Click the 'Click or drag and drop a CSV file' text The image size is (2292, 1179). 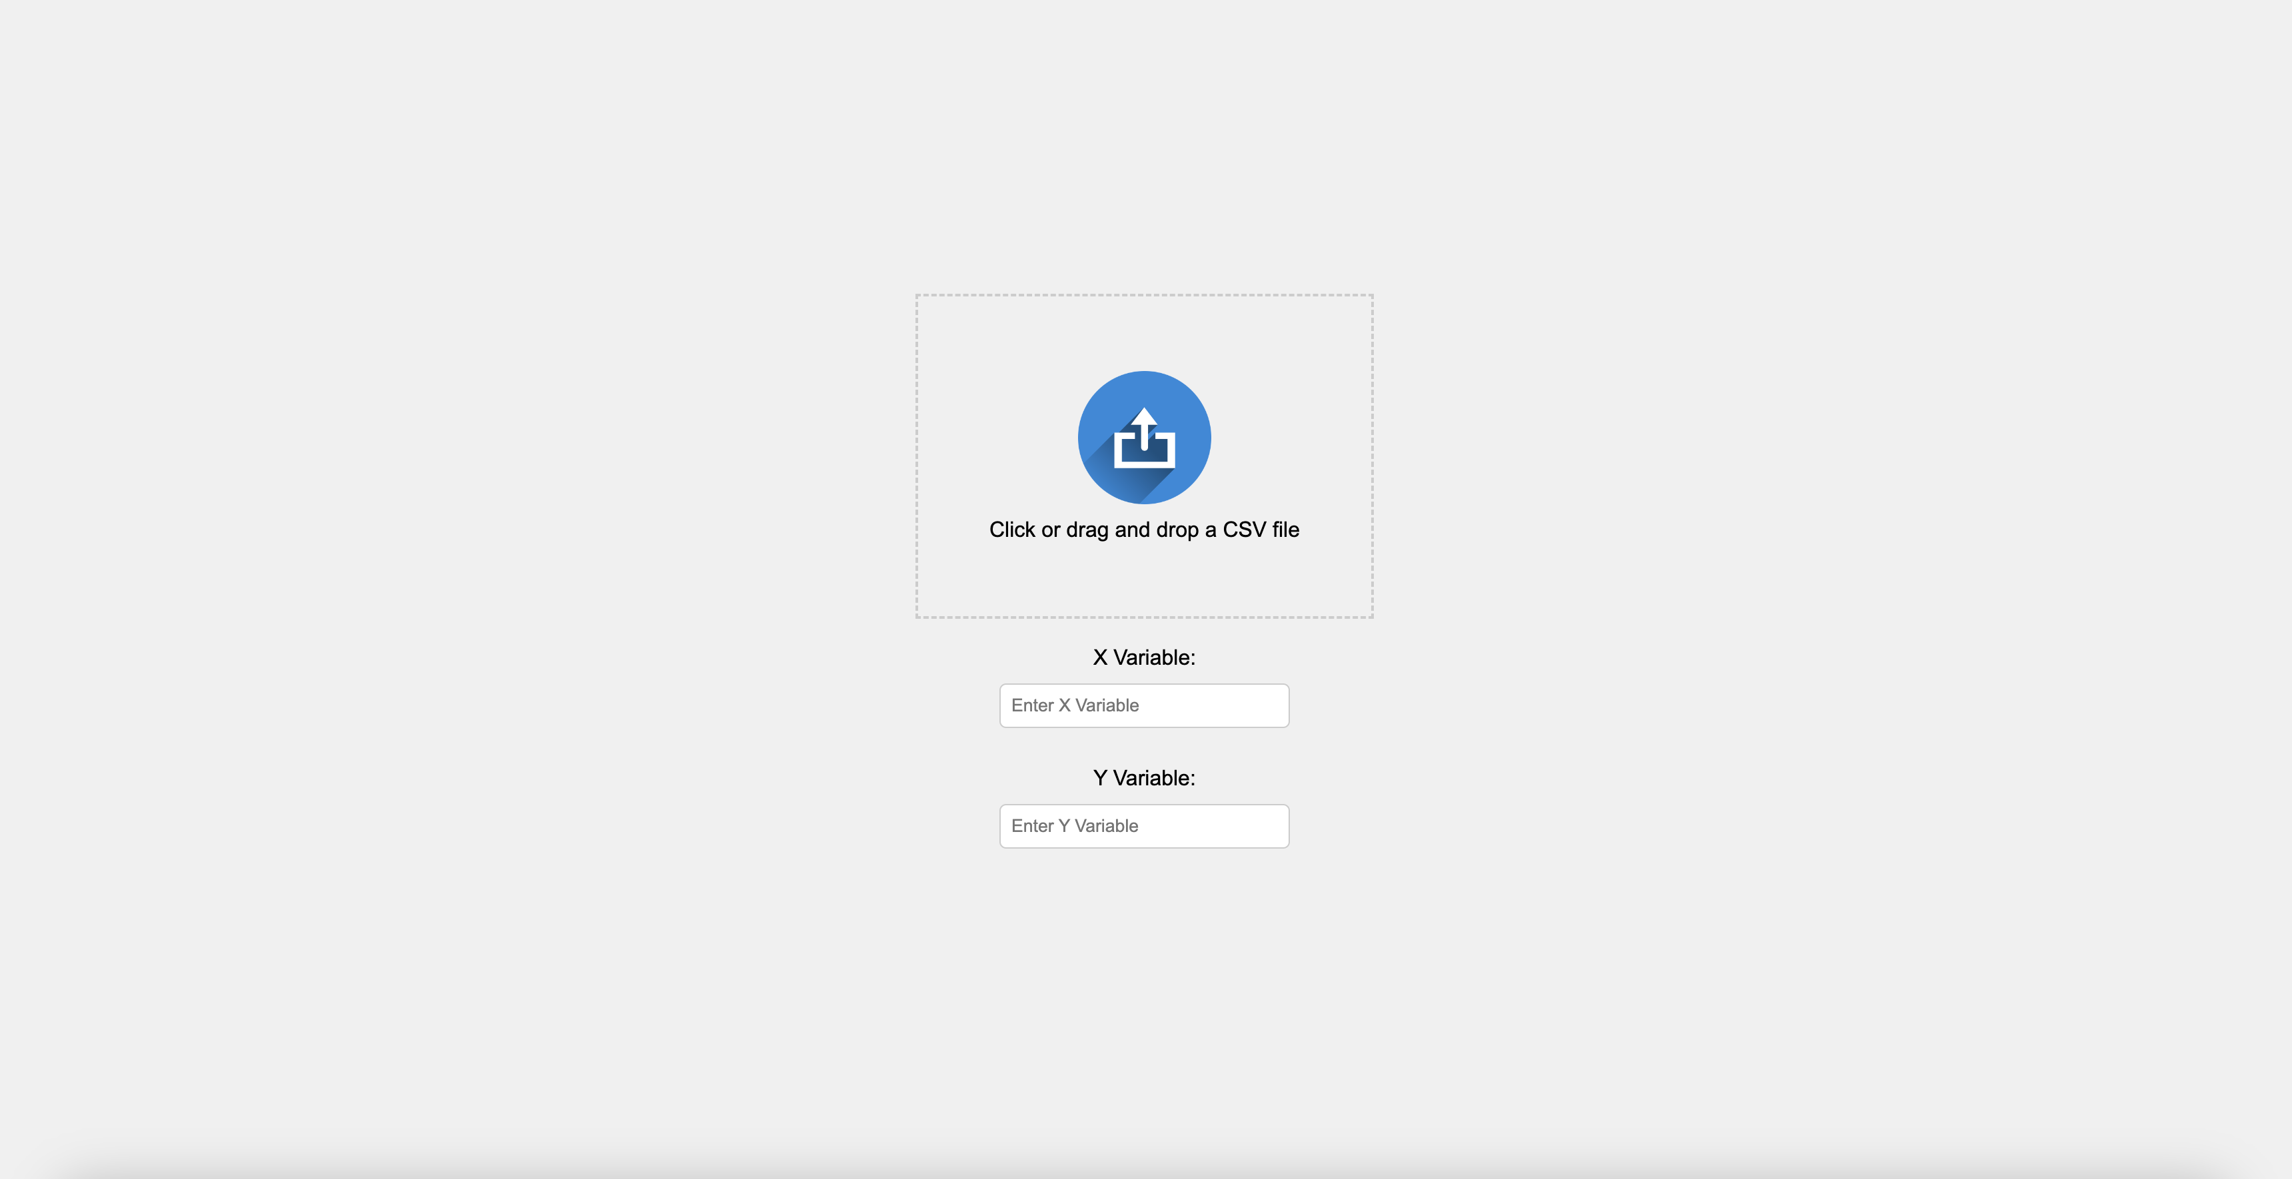tap(1144, 530)
